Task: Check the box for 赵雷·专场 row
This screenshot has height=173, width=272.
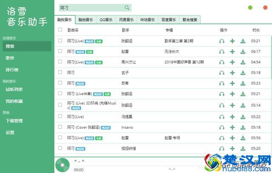Action: coord(60,138)
